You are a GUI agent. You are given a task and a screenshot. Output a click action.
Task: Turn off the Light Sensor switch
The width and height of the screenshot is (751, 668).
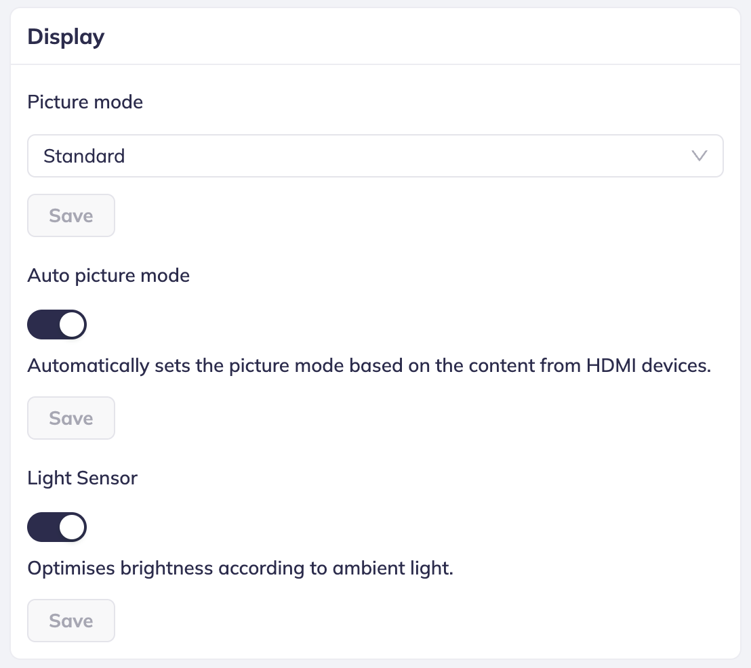click(x=57, y=527)
